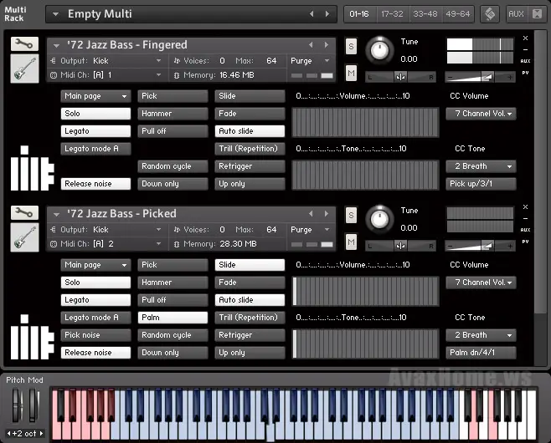
Task: Switch to rack page 49-64
Action: coord(458,14)
